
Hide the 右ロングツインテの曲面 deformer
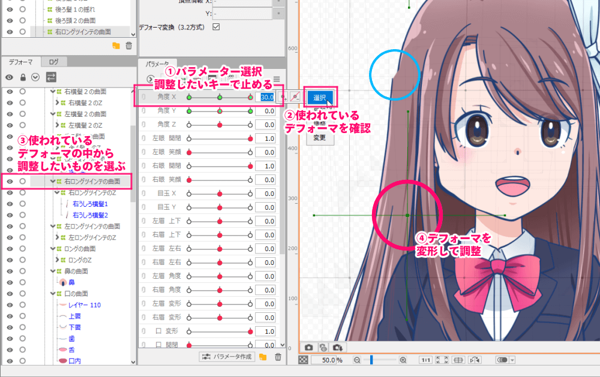click(x=10, y=181)
